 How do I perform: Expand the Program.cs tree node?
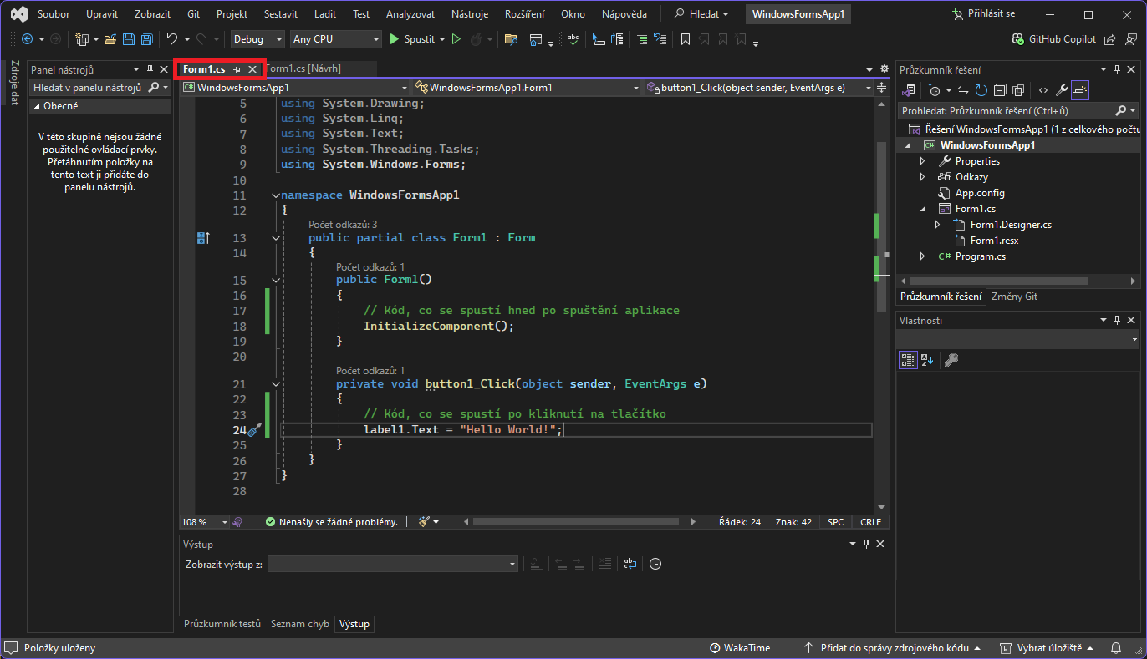pos(922,256)
